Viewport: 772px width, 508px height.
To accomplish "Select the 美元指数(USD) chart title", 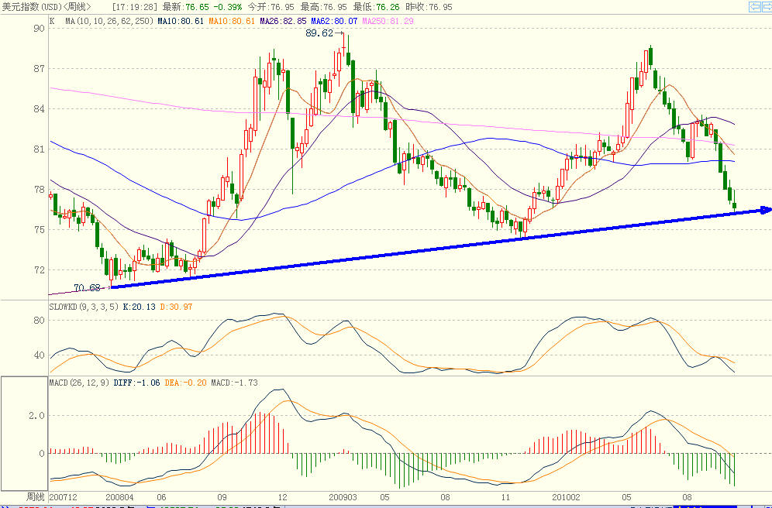I will (32, 7).
